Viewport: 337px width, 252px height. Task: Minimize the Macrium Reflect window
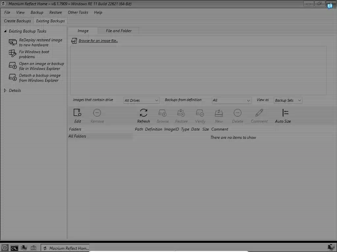coord(309,4)
